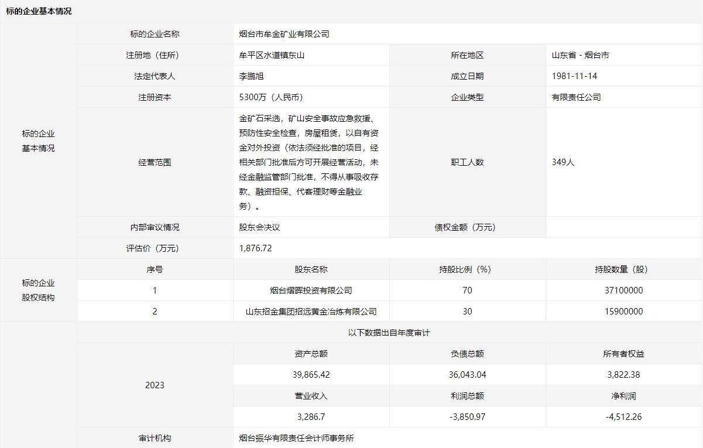The image size is (703, 448).
Task: Click the business scope paragraph starting 金矿石采选
Action: [x=310, y=162]
